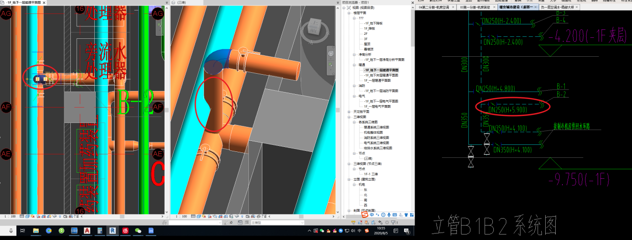Open NetEase Music red taskbar icon

[x=125, y=231]
